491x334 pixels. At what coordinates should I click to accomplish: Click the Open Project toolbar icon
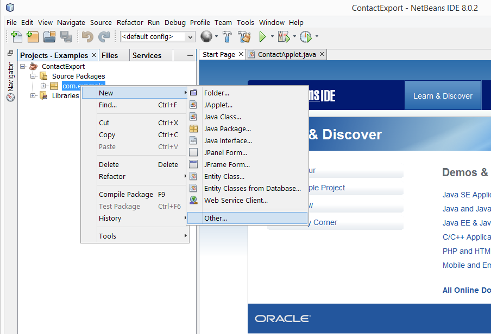point(49,37)
